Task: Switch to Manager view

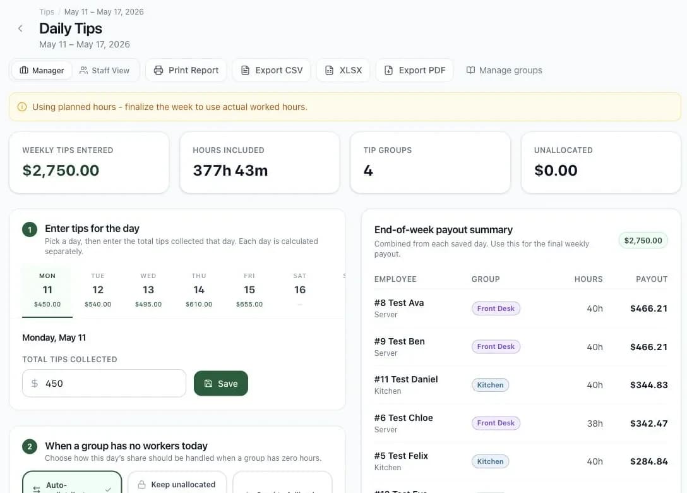Action: click(42, 70)
